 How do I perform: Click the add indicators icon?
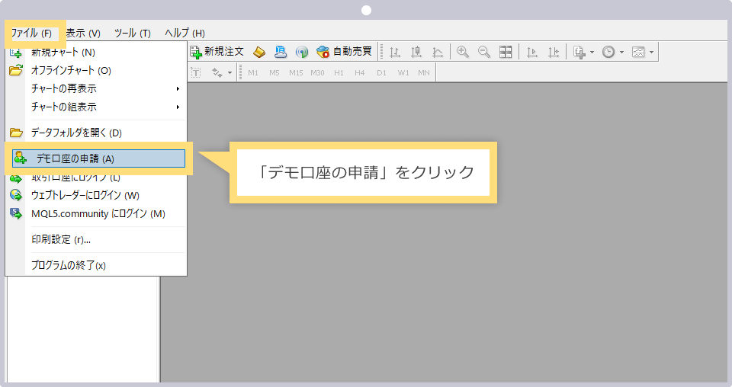(579, 52)
